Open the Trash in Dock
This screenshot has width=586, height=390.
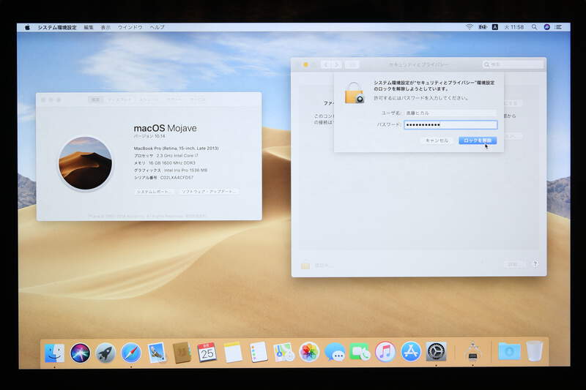[x=535, y=350]
